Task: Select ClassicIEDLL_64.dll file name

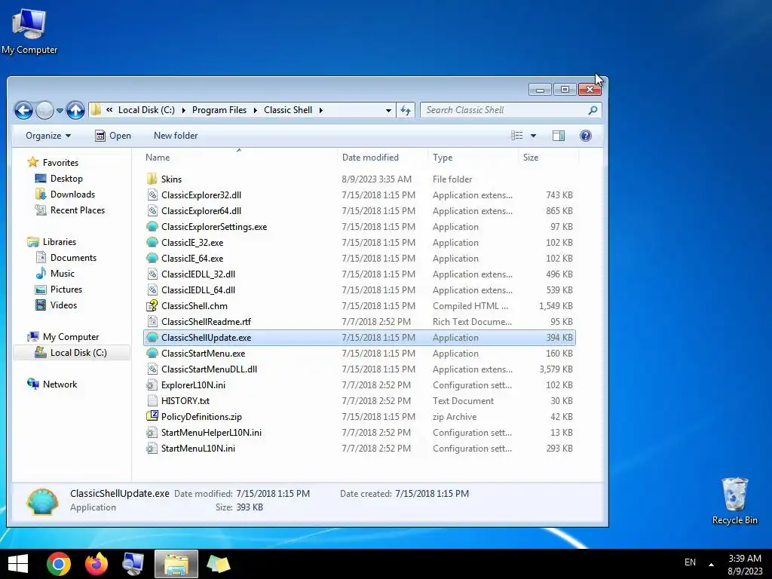Action: pyautogui.click(x=198, y=290)
